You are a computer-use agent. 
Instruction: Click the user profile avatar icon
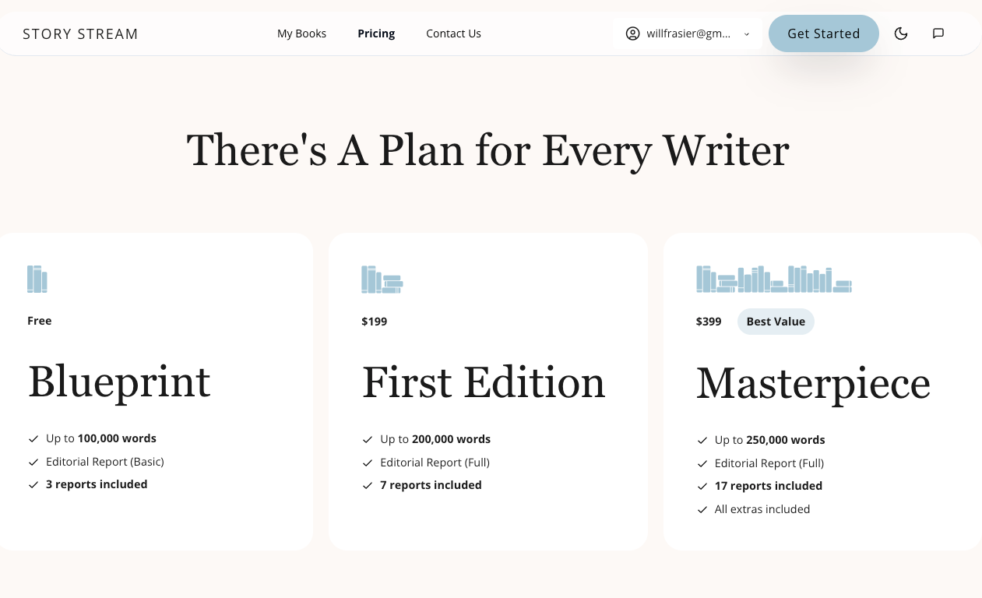pyautogui.click(x=632, y=33)
